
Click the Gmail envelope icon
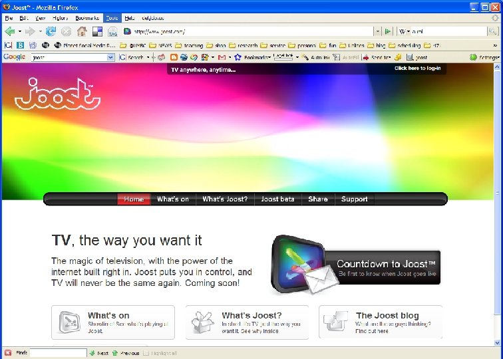tap(222, 57)
